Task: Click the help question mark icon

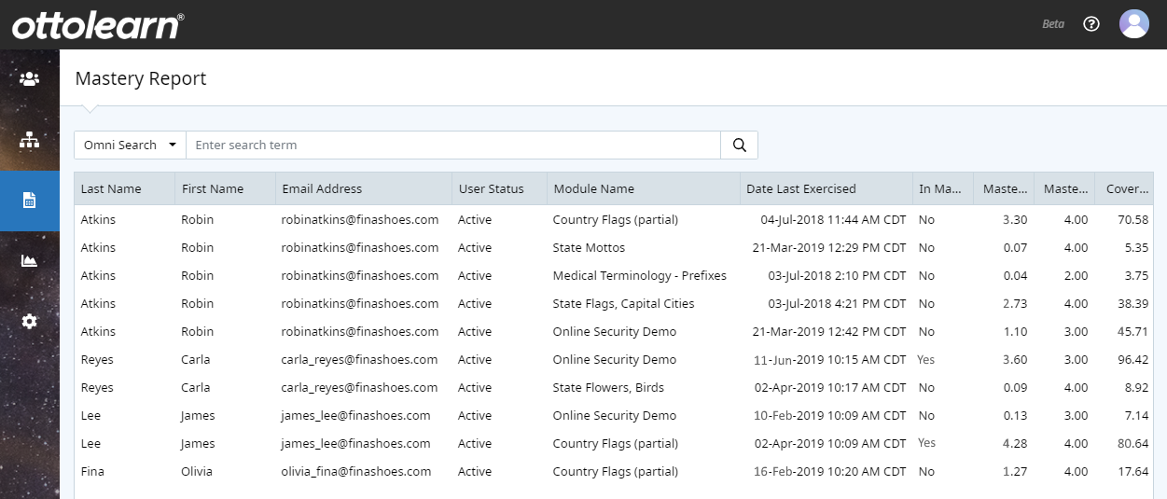Action: (1091, 24)
